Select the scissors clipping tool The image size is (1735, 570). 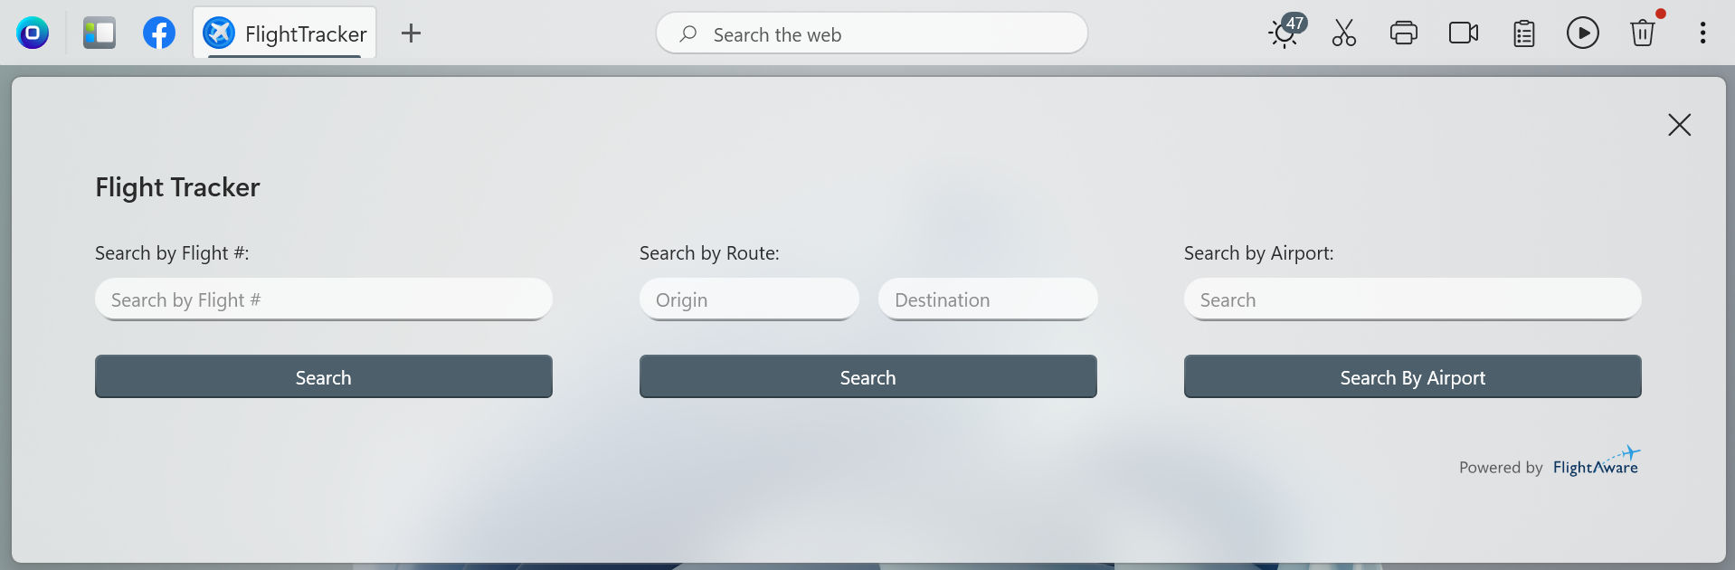[x=1344, y=33]
